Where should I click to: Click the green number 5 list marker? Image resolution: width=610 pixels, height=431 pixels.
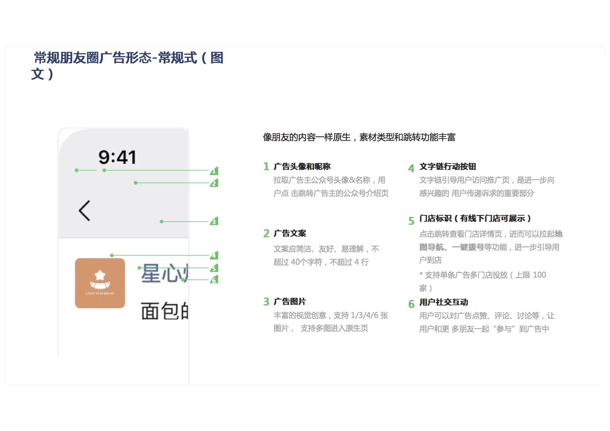[411, 221]
